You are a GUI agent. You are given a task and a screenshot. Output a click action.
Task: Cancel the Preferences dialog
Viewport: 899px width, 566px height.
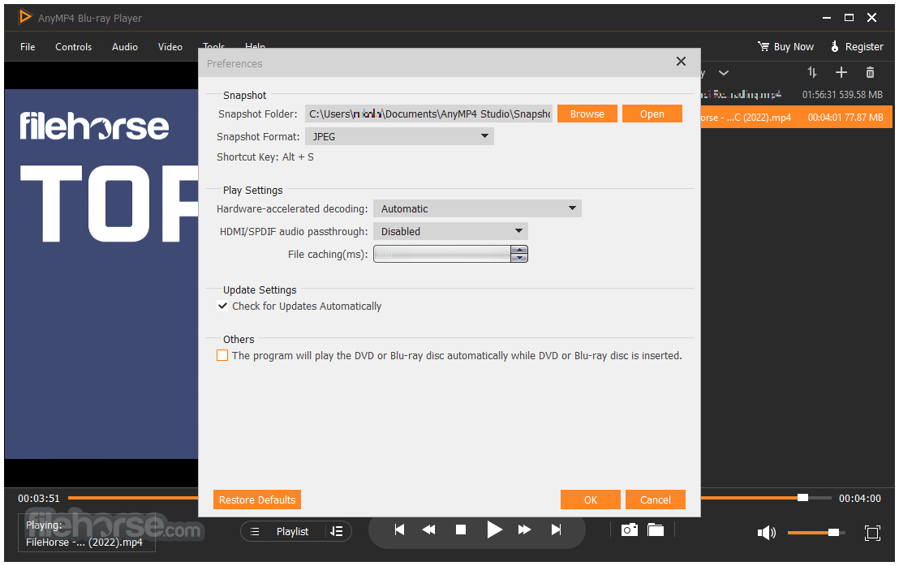click(x=656, y=500)
